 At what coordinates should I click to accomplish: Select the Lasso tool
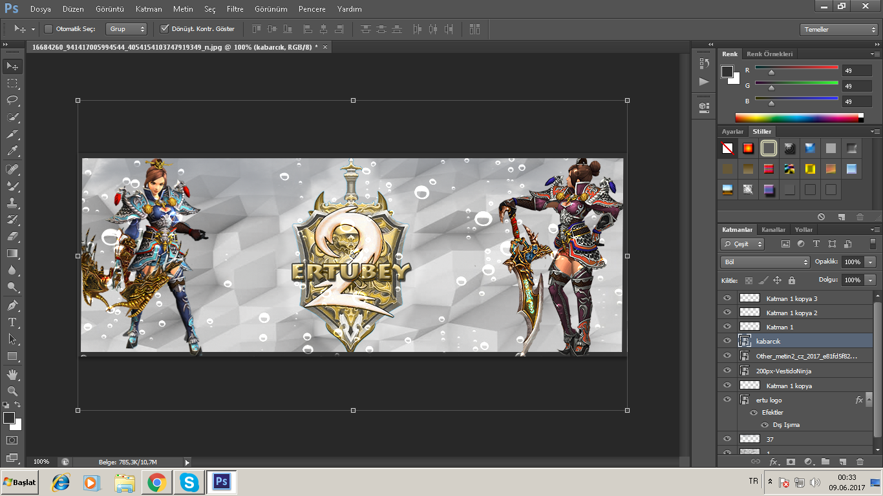point(12,100)
